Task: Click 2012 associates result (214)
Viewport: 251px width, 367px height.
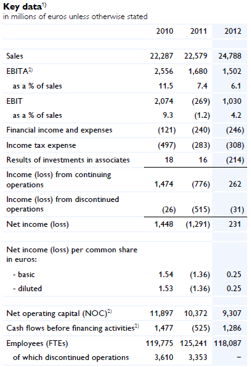Action: (235, 160)
